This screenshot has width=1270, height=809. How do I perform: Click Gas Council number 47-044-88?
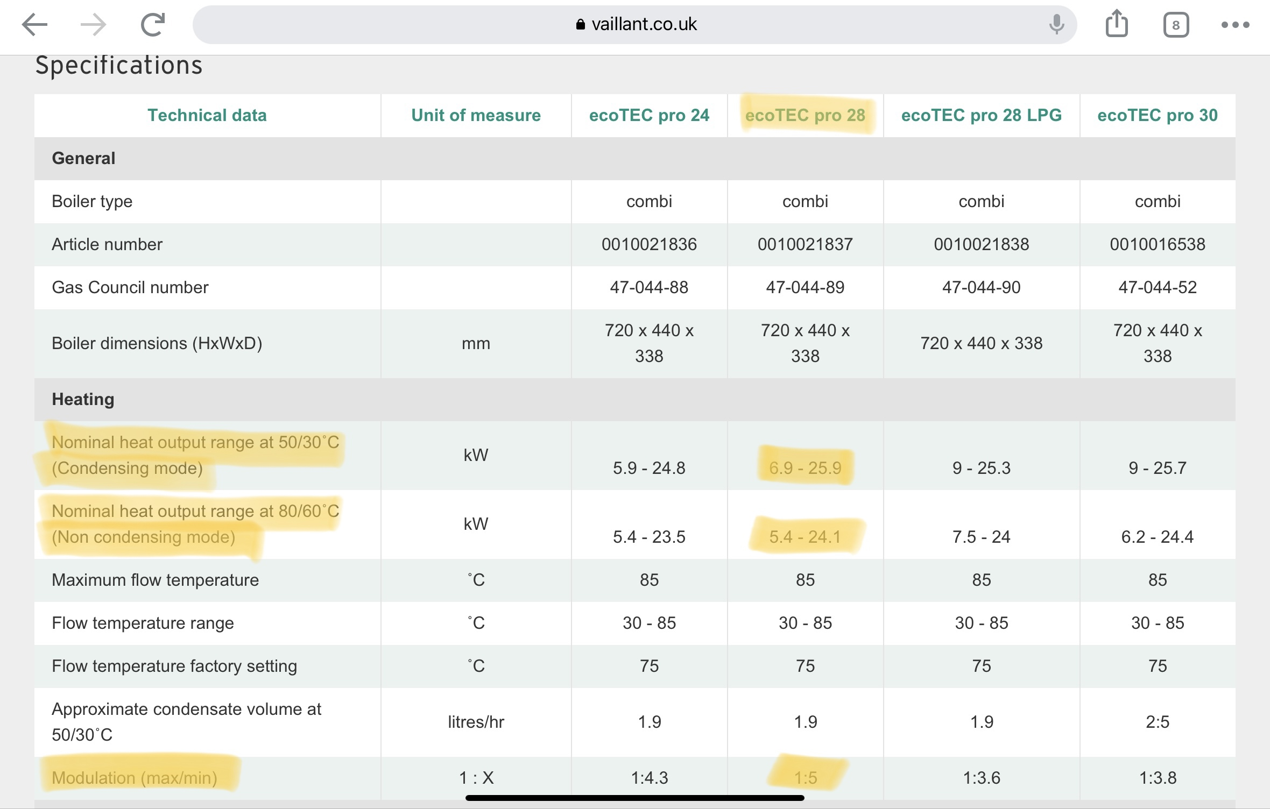click(x=649, y=287)
